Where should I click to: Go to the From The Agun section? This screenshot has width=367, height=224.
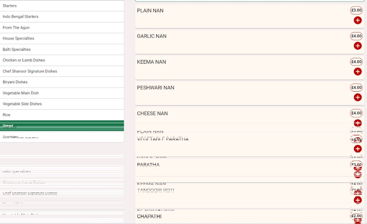coord(62,28)
